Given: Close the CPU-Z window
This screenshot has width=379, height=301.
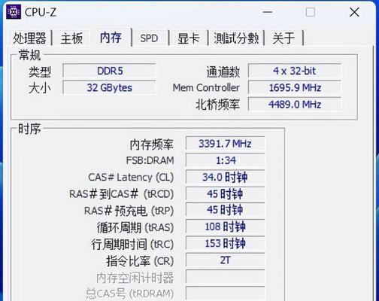Looking at the screenshot, I should (x=354, y=12).
